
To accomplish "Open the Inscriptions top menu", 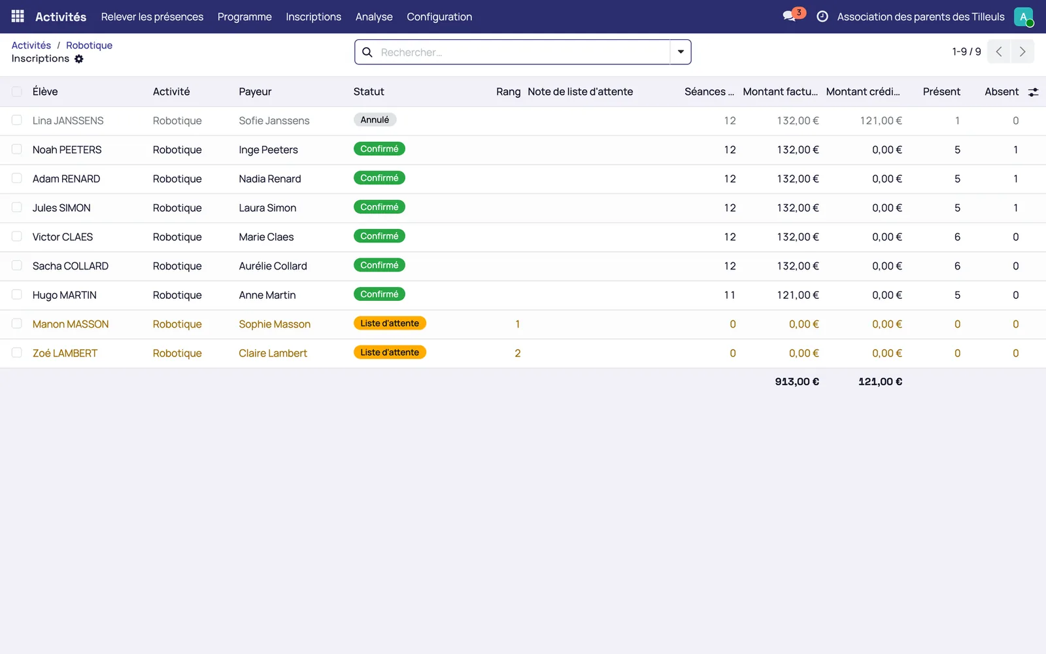I will [x=313, y=16].
